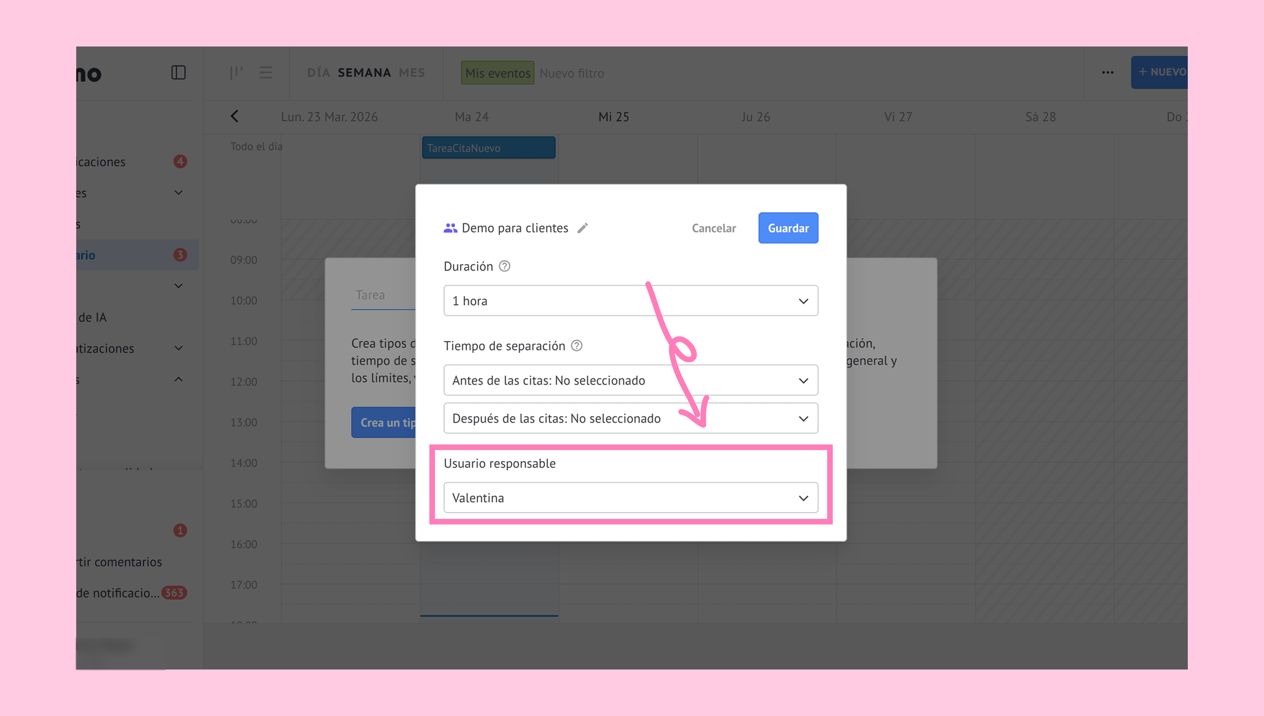Click Cancelar in the dialog
This screenshot has width=1264, height=716.
[x=714, y=228]
